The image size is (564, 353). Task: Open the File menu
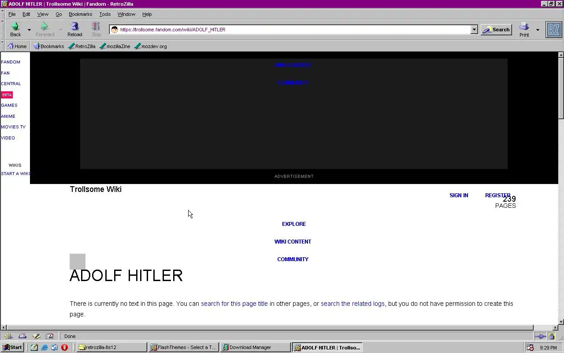point(12,14)
